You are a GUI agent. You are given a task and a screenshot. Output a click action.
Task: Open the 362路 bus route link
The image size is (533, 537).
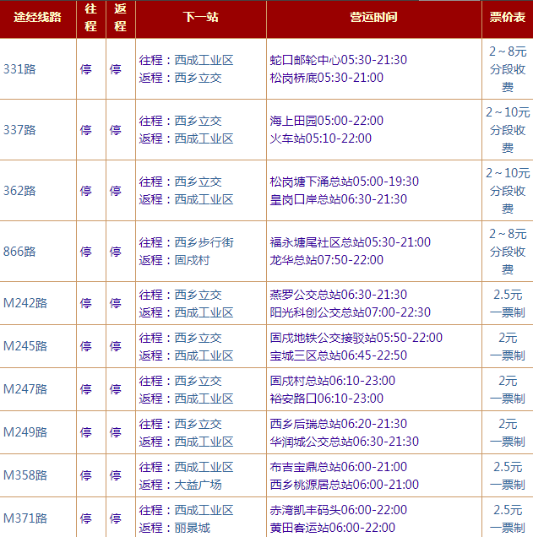19,191
